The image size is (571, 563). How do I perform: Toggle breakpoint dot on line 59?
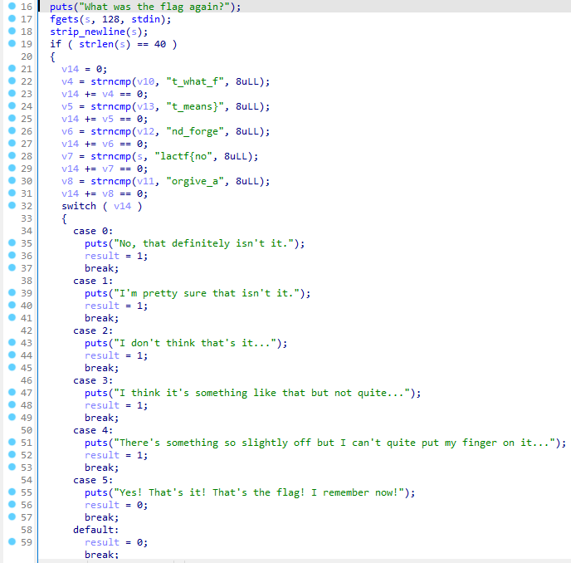tap(12, 541)
